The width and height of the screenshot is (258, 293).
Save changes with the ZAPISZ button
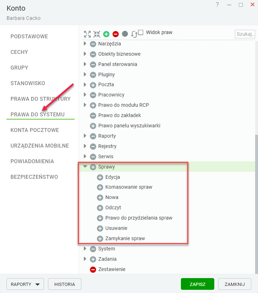pos(198,284)
